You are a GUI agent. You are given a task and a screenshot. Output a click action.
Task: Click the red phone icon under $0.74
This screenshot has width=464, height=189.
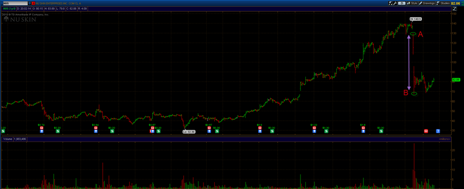41,128
